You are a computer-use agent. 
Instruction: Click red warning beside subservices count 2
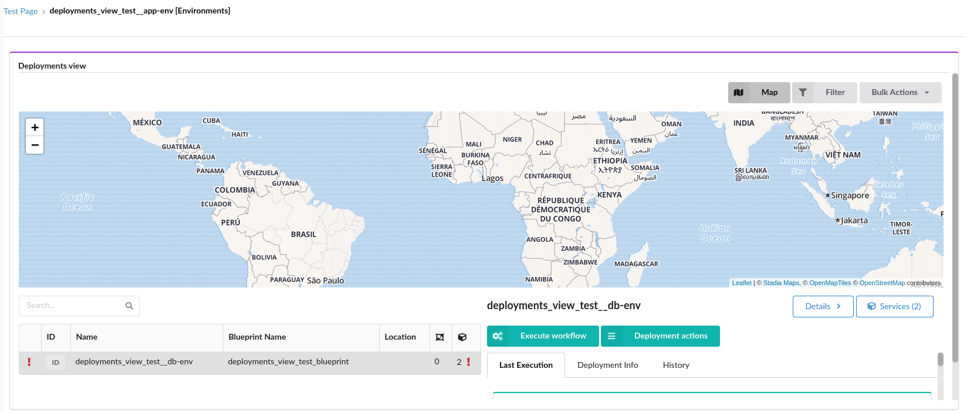click(x=468, y=362)
